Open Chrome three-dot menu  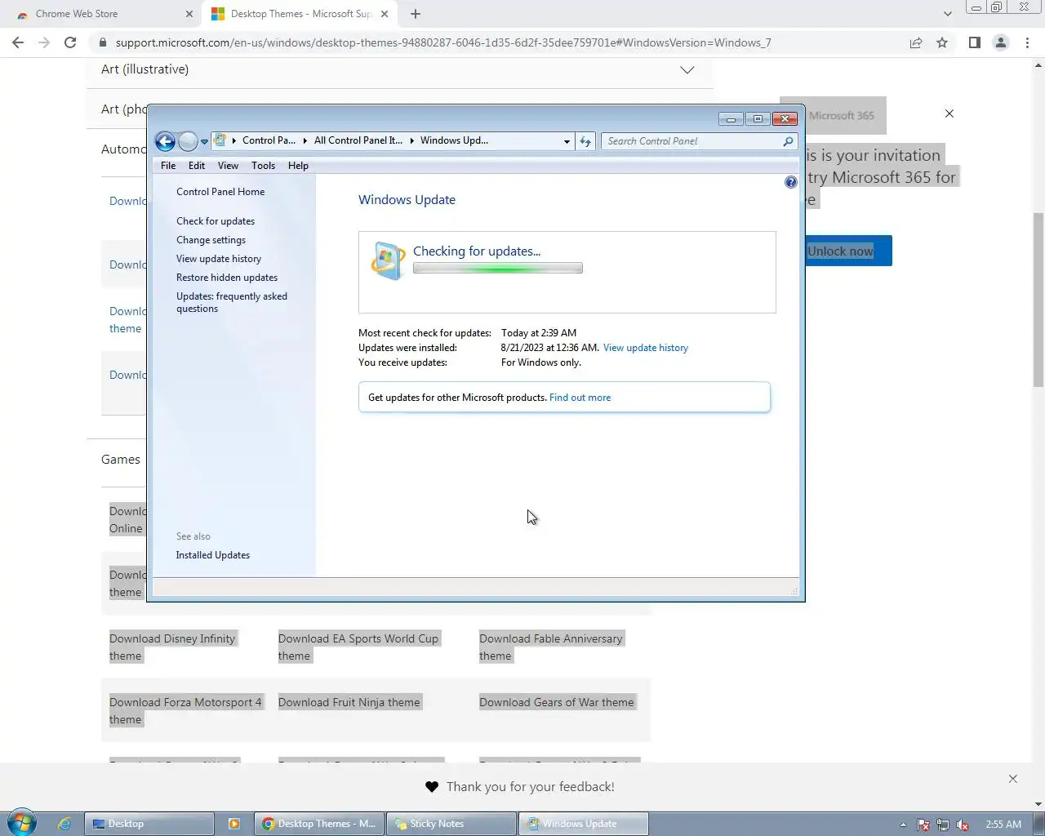pyautogui.click(x=1027, y=43)
